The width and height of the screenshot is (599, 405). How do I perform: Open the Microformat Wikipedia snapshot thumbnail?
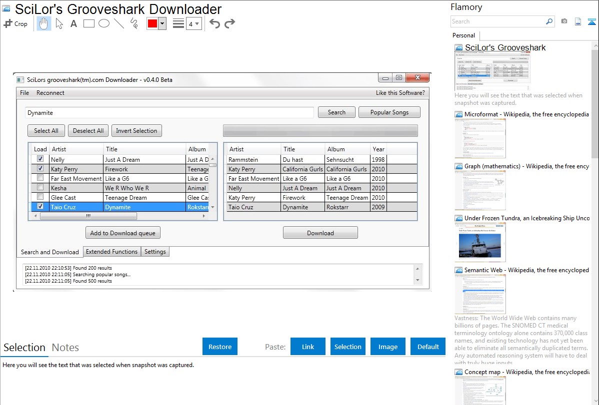click(x=480, y=138)
